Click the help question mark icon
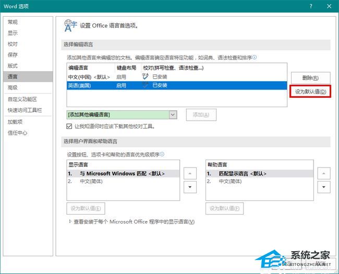This screenshot has width=339, height=274. point(311,6)
